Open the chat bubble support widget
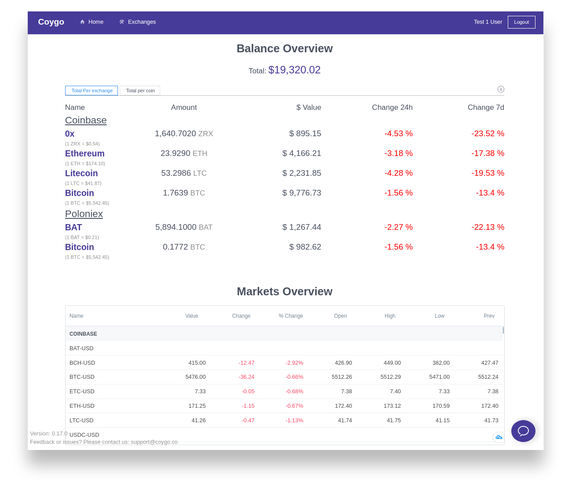This screenshot has height=486, width=572. tap(523, 431)
